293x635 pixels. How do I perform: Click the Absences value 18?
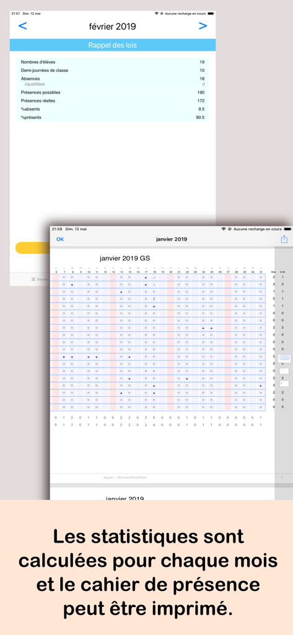point(202,79)
